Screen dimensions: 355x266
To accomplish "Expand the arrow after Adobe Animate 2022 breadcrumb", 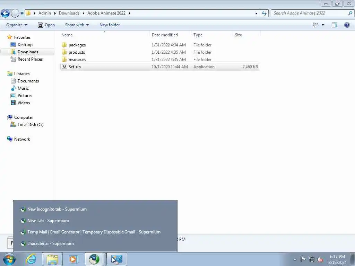I will pos(130,14).
